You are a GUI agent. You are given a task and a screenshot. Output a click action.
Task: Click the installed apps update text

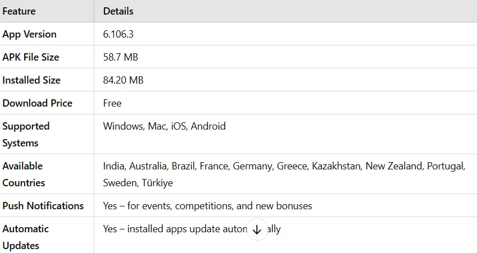pos(192,229)
